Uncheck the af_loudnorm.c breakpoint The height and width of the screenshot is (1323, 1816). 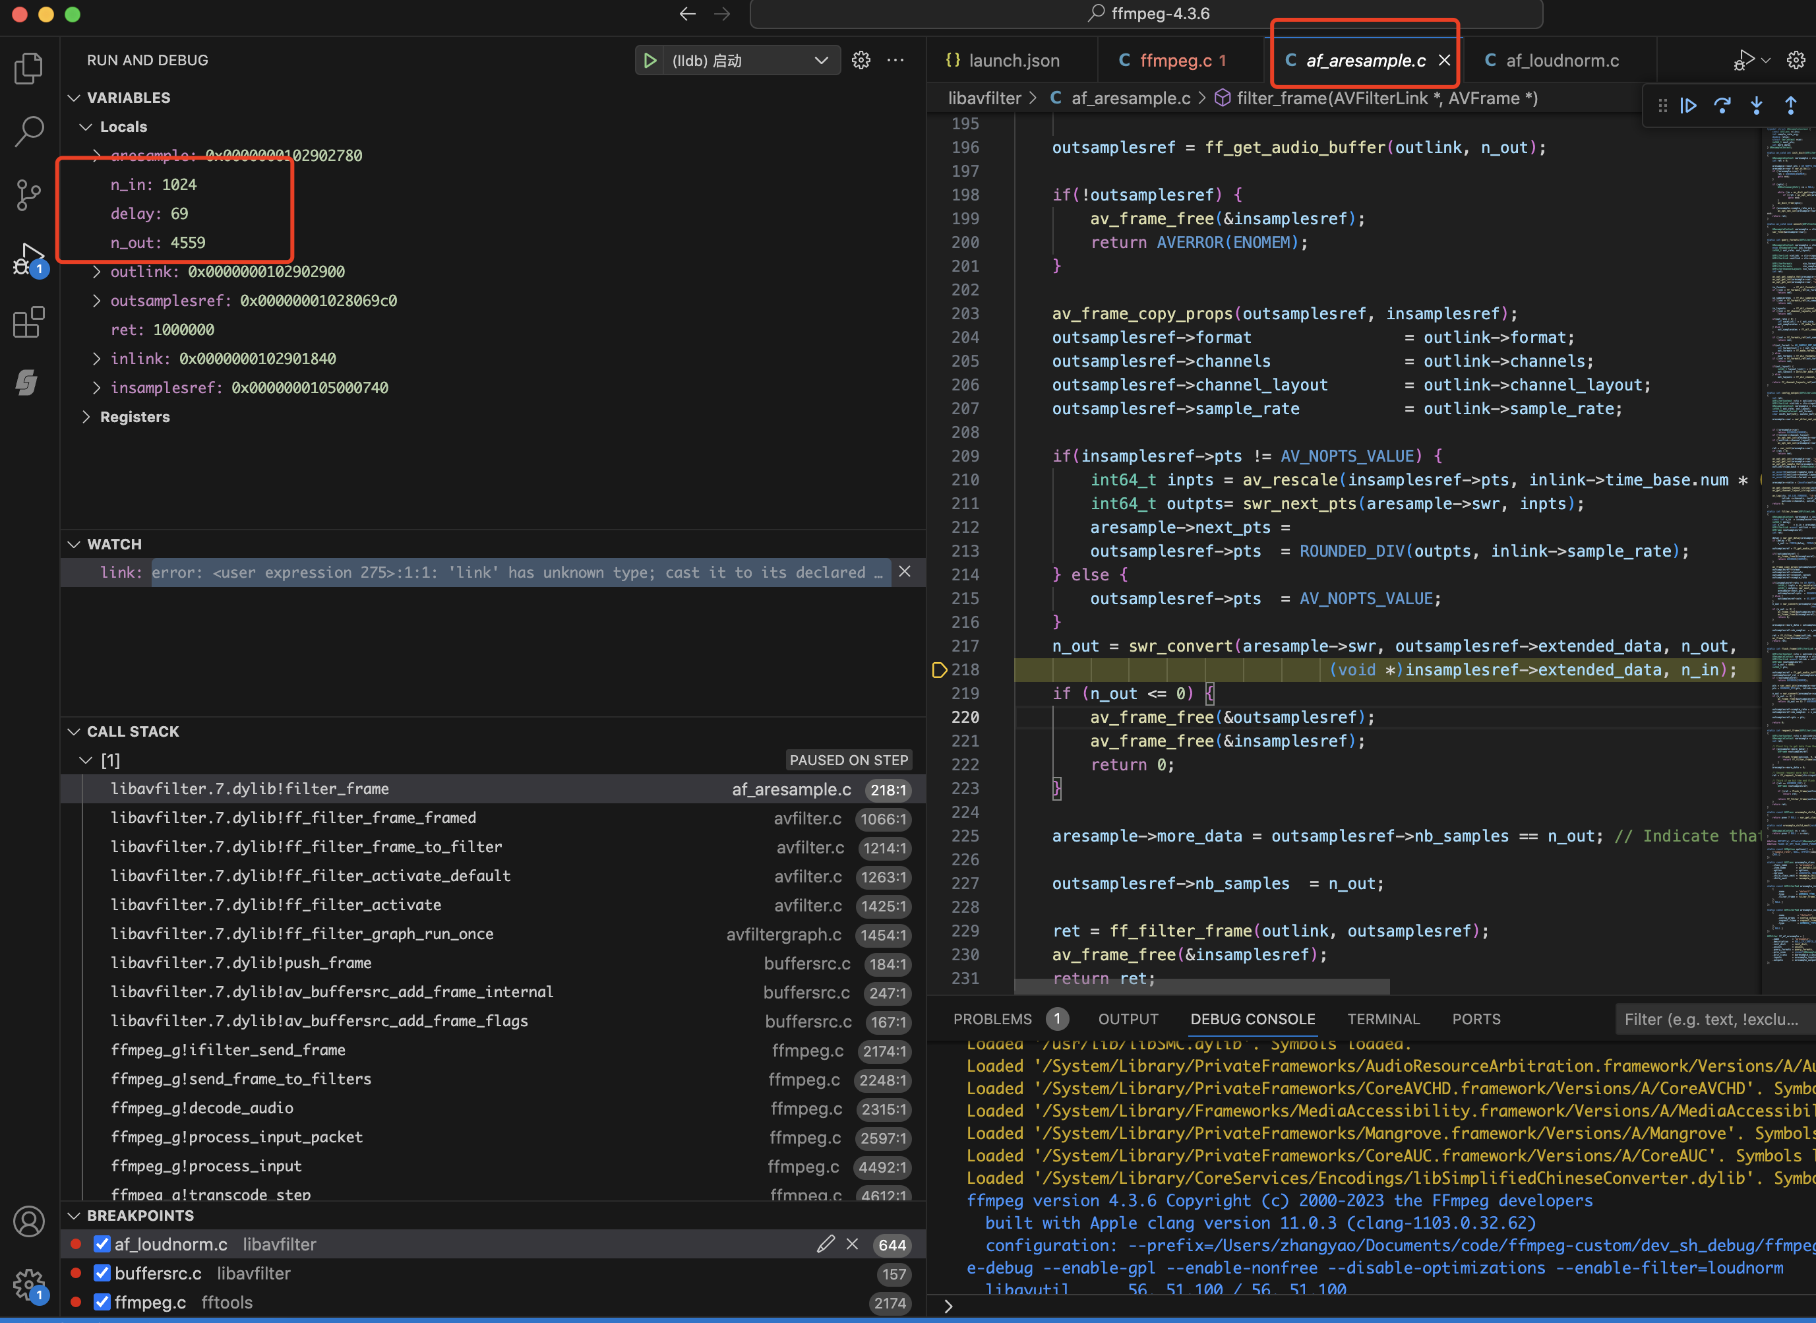[102, 1244]
